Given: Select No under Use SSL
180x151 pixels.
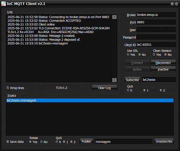Looking at the screenshot, I should 139,55.
